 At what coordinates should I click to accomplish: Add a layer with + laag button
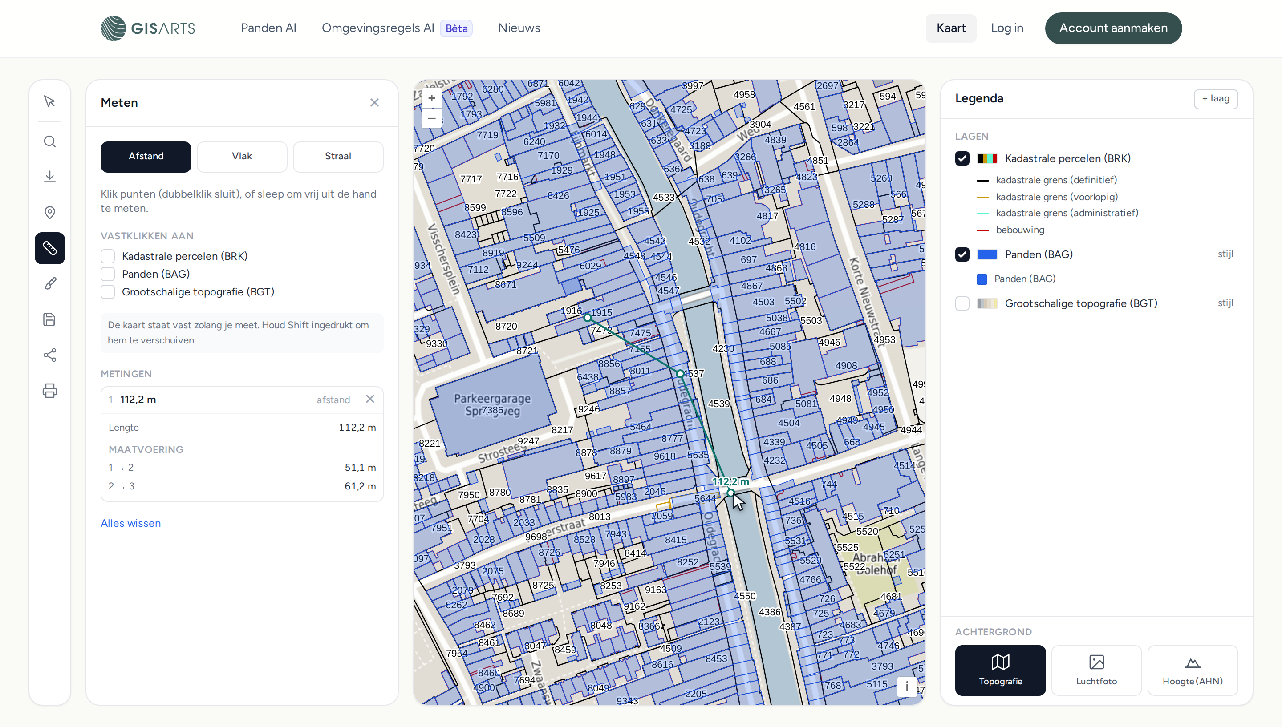(1216, 99)
